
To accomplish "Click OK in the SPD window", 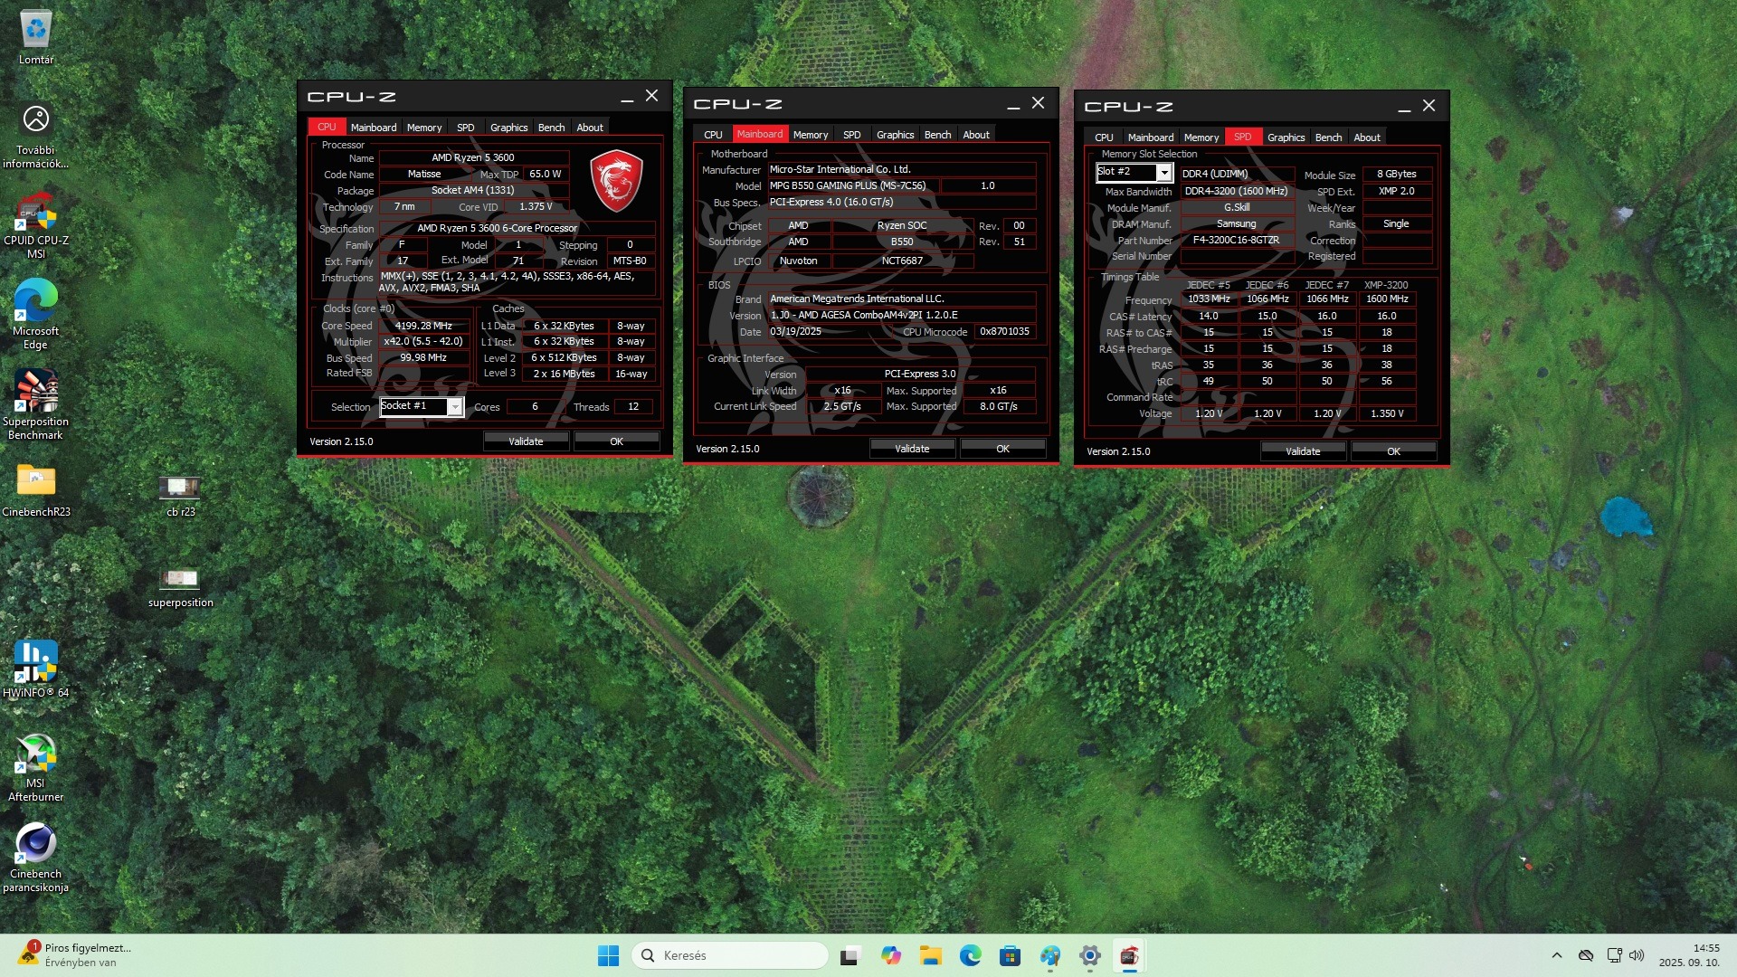I will tap(1393, 451).
